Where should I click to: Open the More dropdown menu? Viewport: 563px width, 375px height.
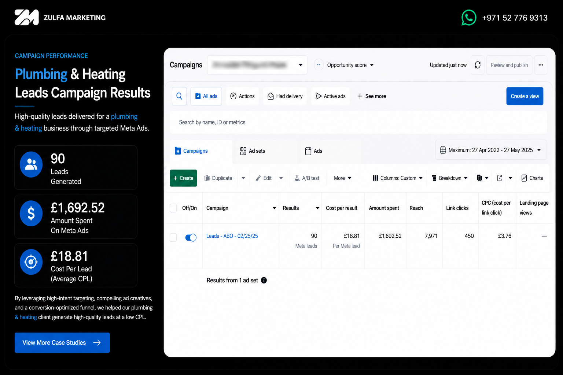pos(343,178)
